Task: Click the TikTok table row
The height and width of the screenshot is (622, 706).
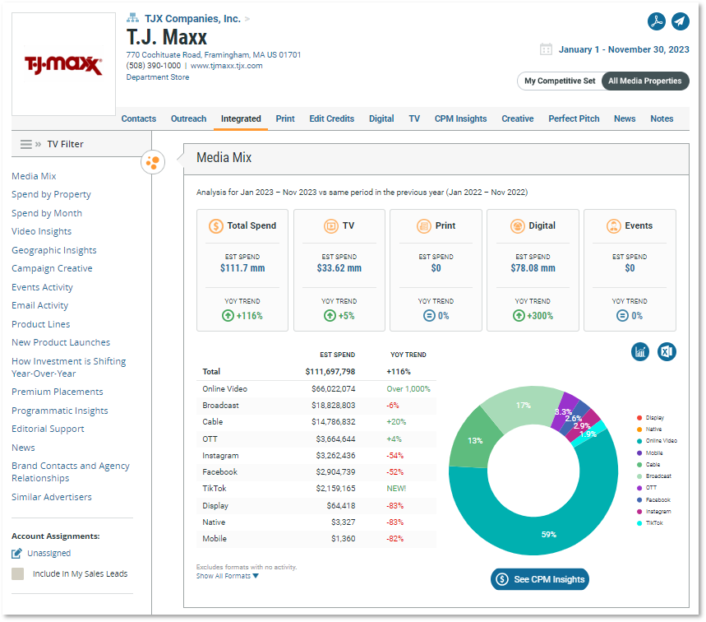Action: click(316, 489)
